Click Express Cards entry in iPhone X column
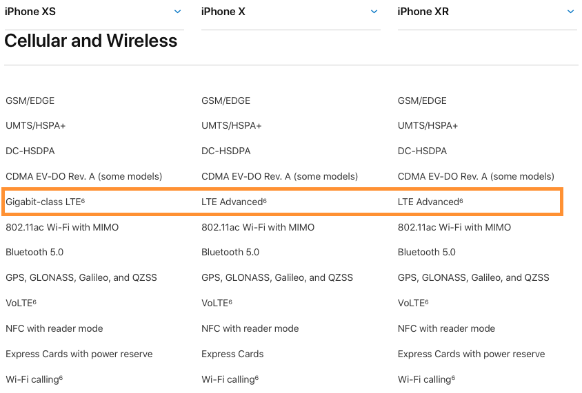Viewport: 582px width, 393px height. tap(232, 354)
